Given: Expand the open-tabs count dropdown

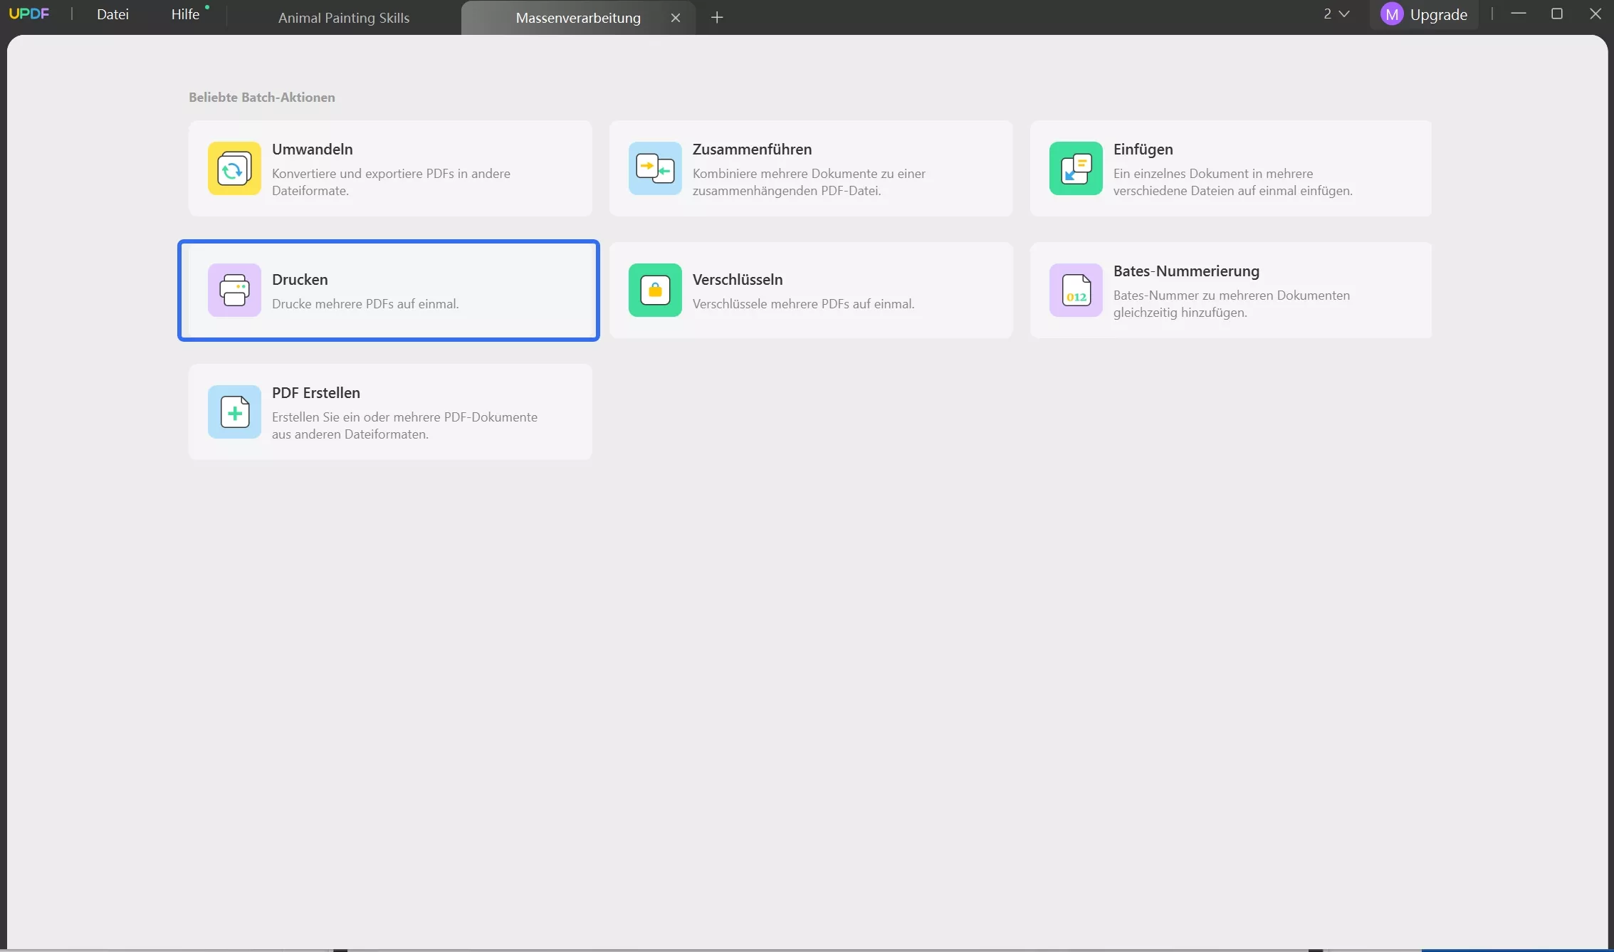Looking at the screenshot, I should [x=1336, y=14].
